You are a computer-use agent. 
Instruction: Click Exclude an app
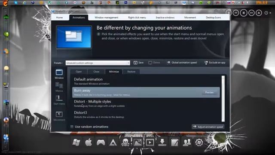click(215, 63)
